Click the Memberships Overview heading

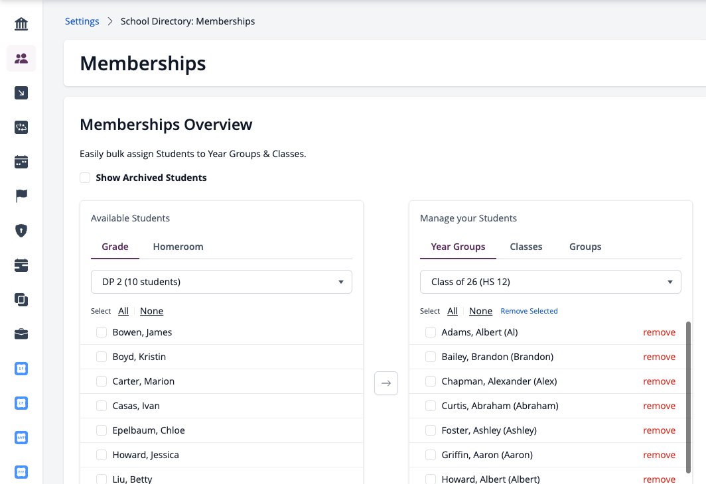point(166,125)
